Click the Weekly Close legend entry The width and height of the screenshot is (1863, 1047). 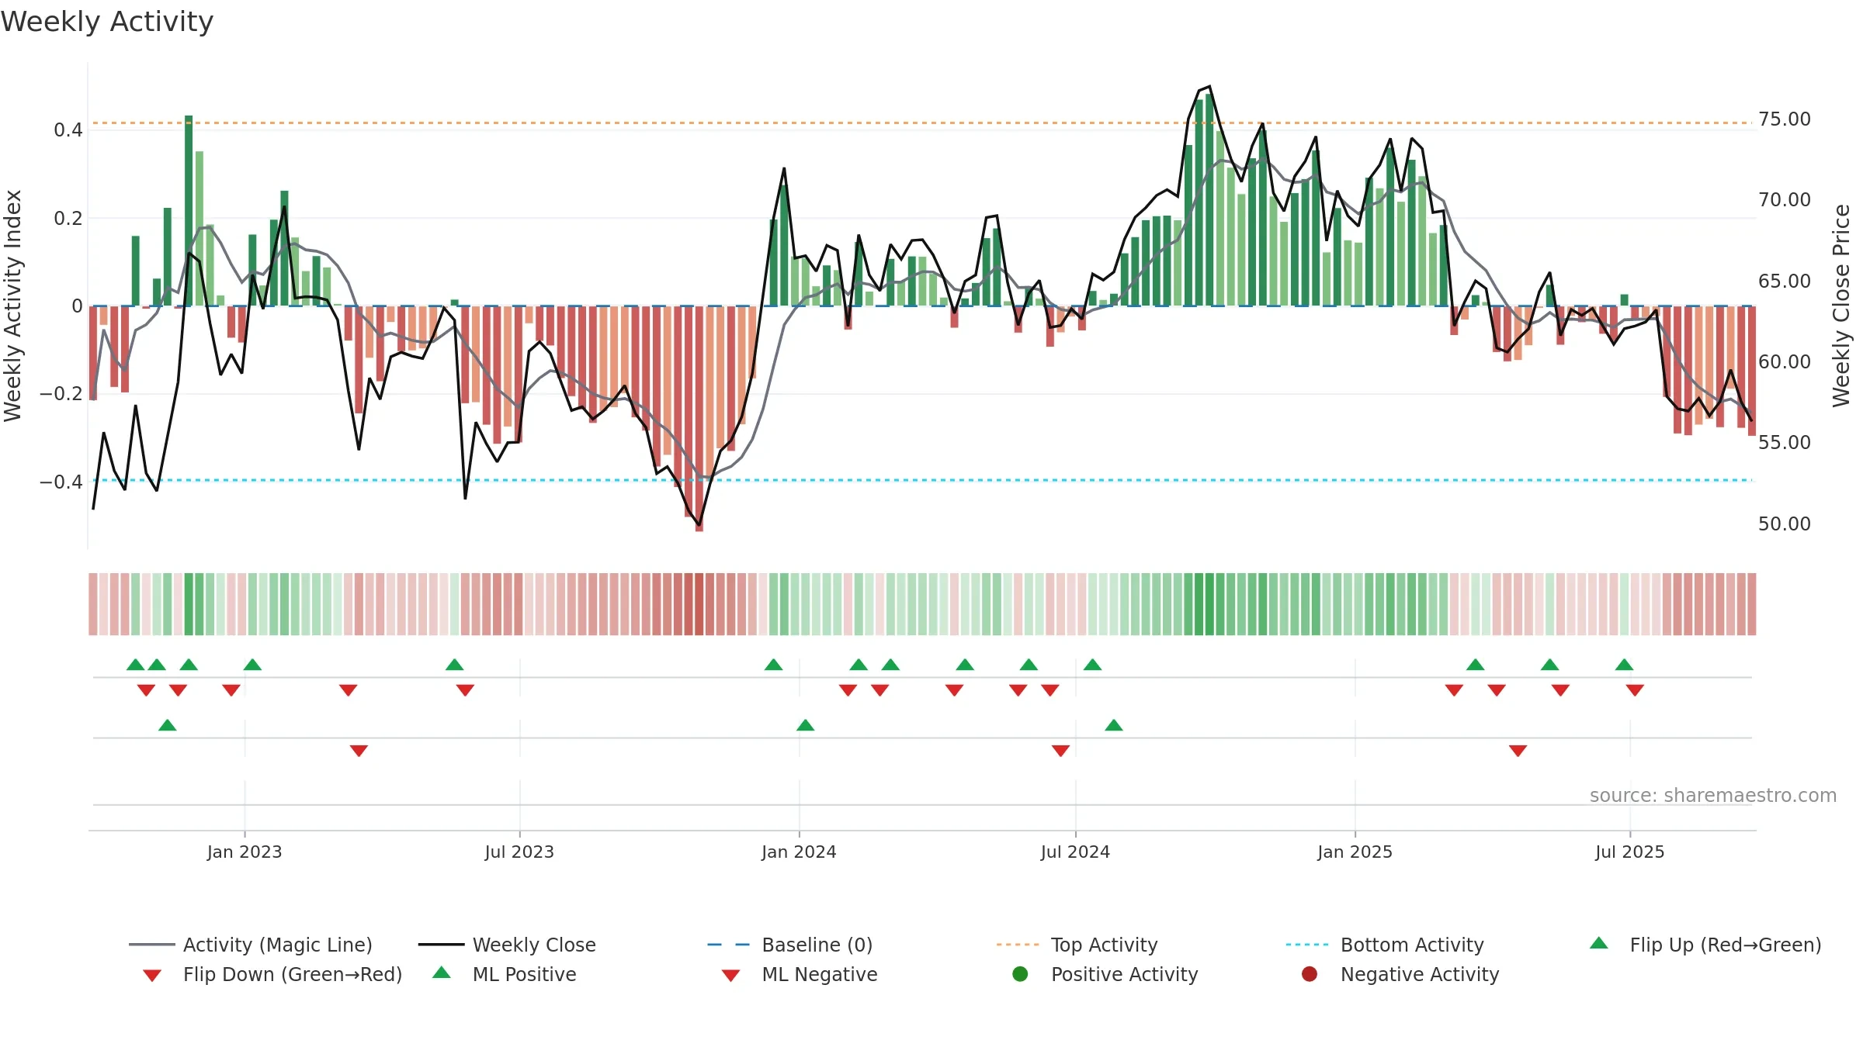tap(507, 945)
